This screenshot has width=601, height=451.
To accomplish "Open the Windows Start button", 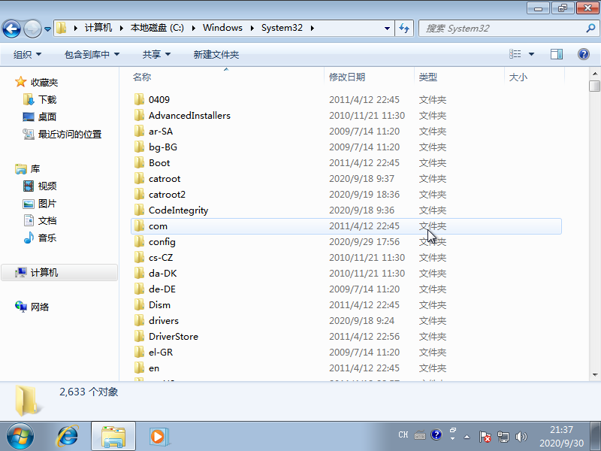I will coord(20,435).
